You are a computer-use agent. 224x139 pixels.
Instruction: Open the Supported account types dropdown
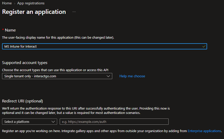click(57, 76)
